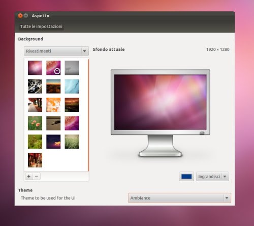
Task: Choose the gray foggy deer wallpaper
Action: click(x=72, y=68)
